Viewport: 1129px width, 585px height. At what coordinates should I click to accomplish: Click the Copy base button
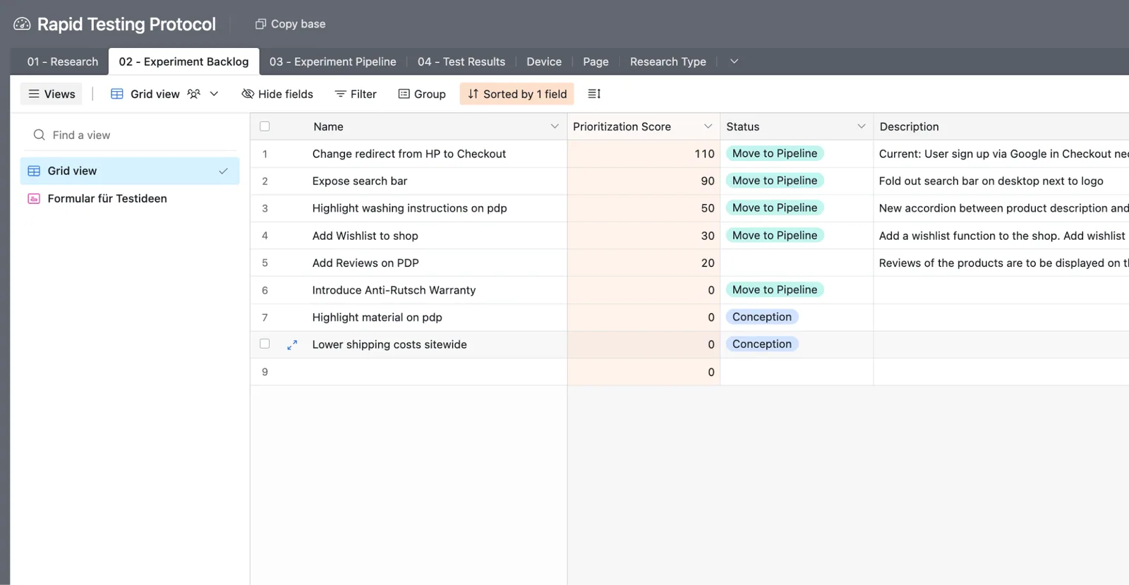[x=290, y=24]
